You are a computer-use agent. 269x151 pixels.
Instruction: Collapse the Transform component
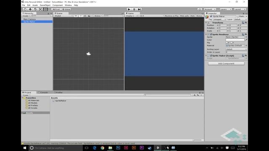pyautogui.click(x=206, y=23)
